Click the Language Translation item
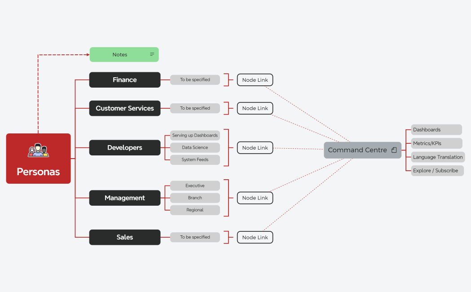Viewport: 471px width, 292px height. (x=438, y=157)
